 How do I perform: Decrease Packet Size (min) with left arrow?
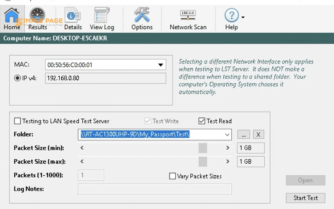[82, 148]
